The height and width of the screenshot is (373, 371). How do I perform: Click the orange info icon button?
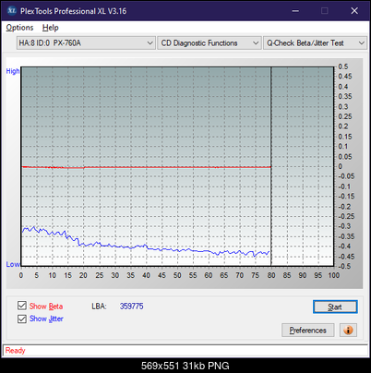click(x=348, y=331)
